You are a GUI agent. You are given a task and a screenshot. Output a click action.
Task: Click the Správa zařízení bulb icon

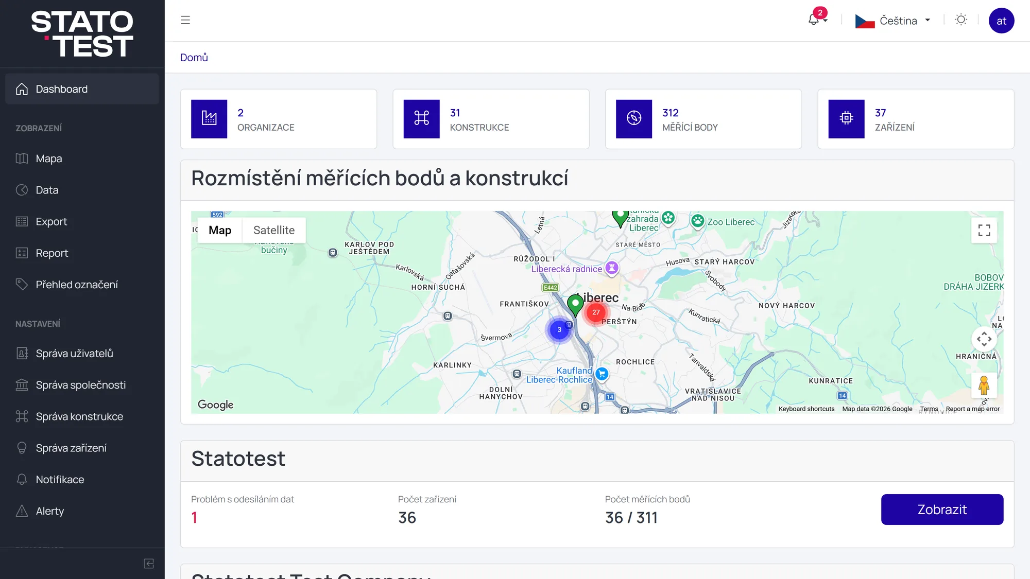22,448
